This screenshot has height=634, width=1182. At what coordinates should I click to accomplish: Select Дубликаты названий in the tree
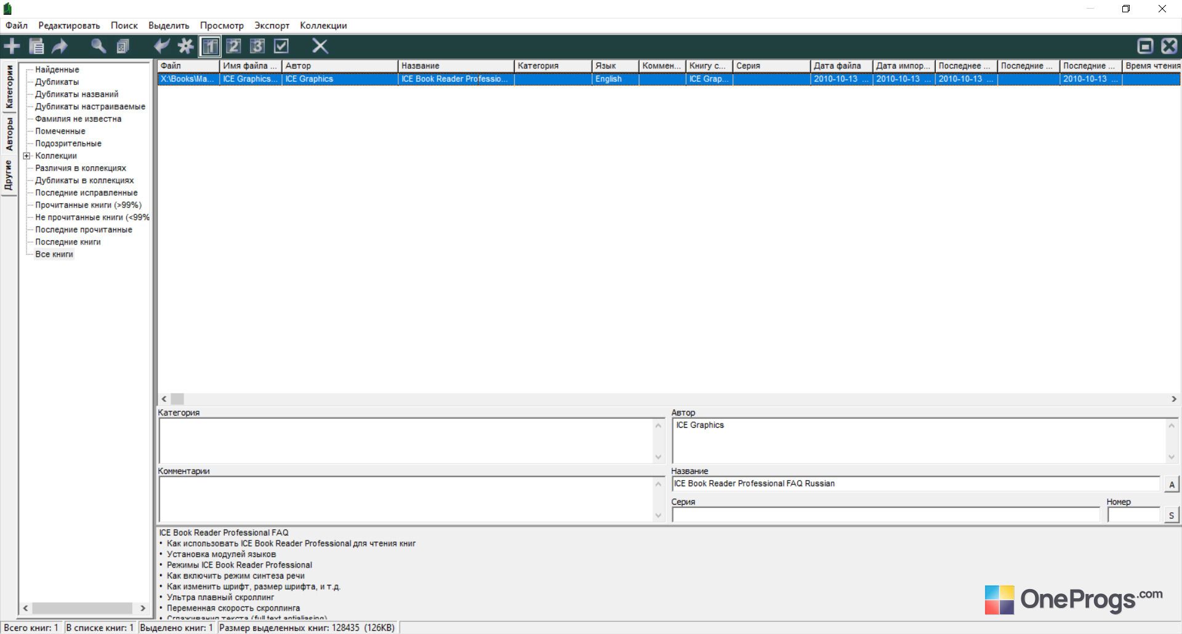[x=77, y=94]
